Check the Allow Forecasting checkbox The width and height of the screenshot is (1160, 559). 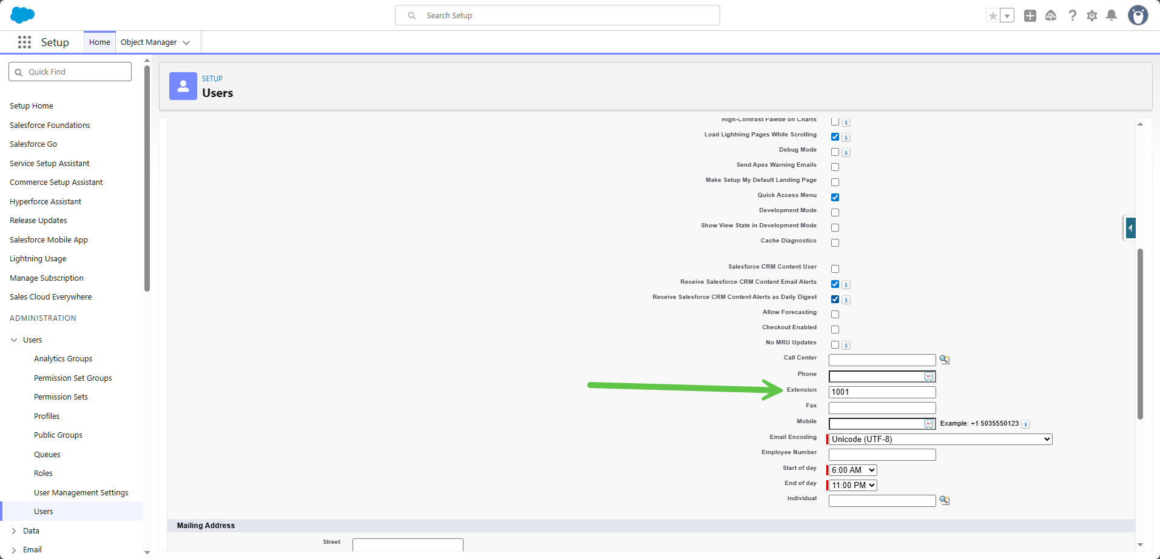coord(835,314)
